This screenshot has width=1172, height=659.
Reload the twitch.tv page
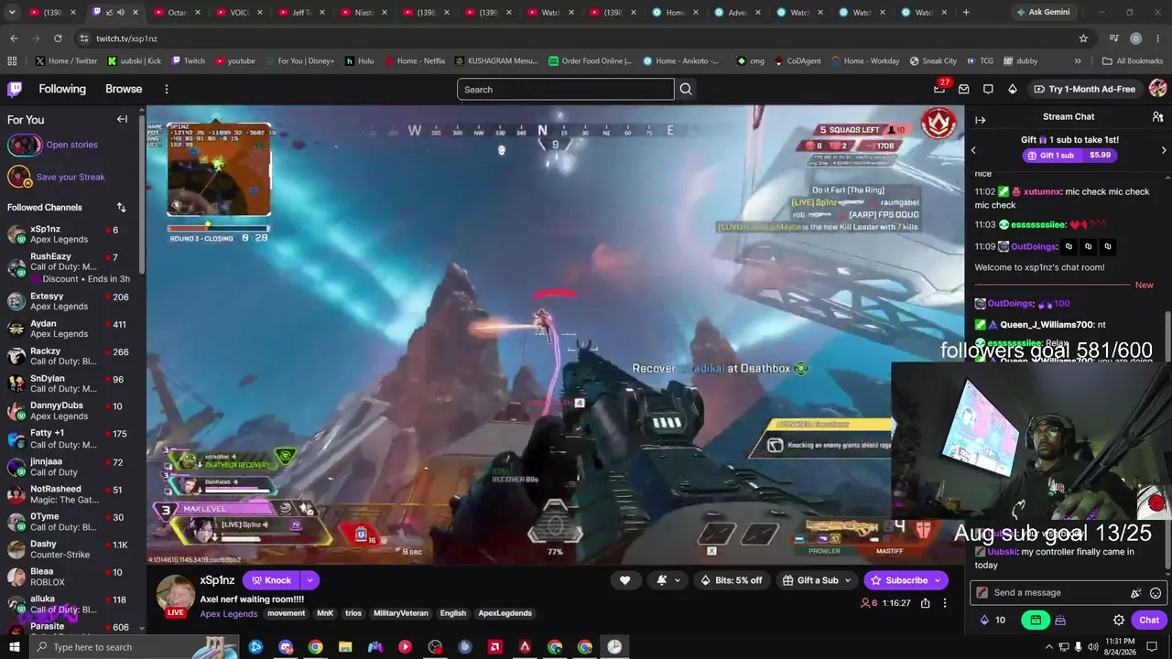click(x=58, y=38)
